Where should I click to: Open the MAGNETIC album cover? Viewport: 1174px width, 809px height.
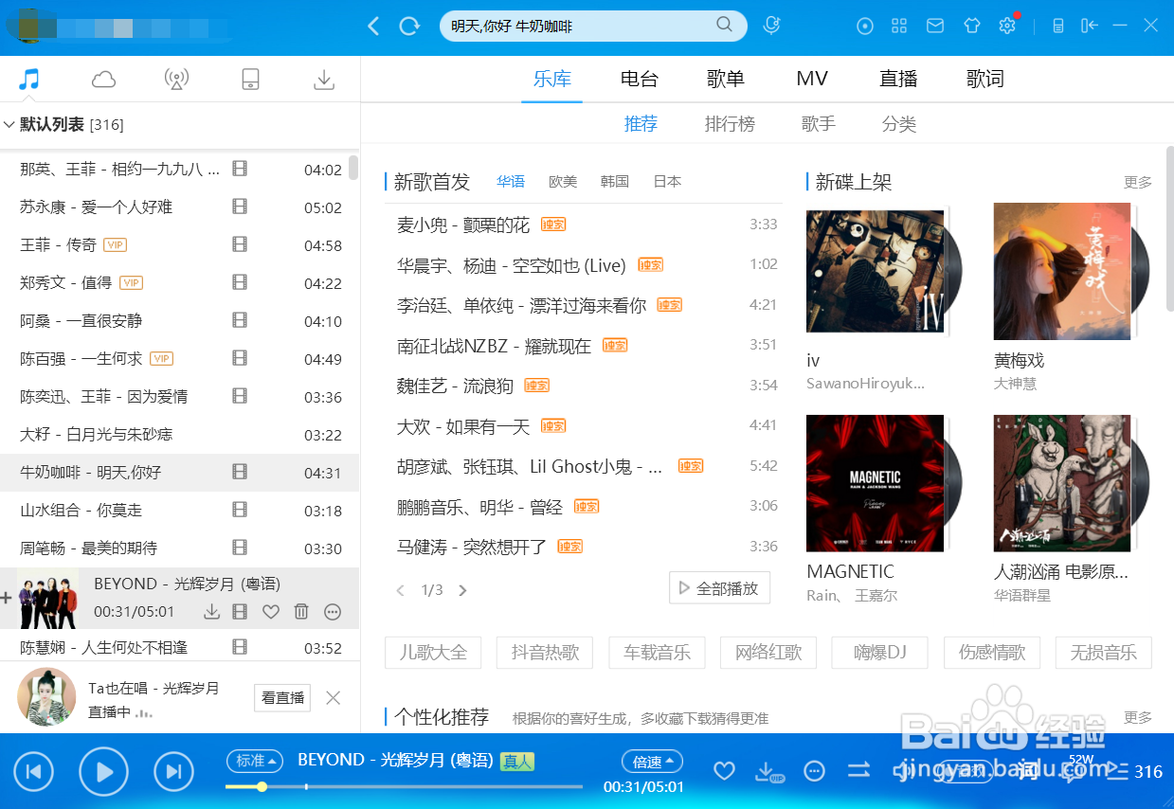875,483
